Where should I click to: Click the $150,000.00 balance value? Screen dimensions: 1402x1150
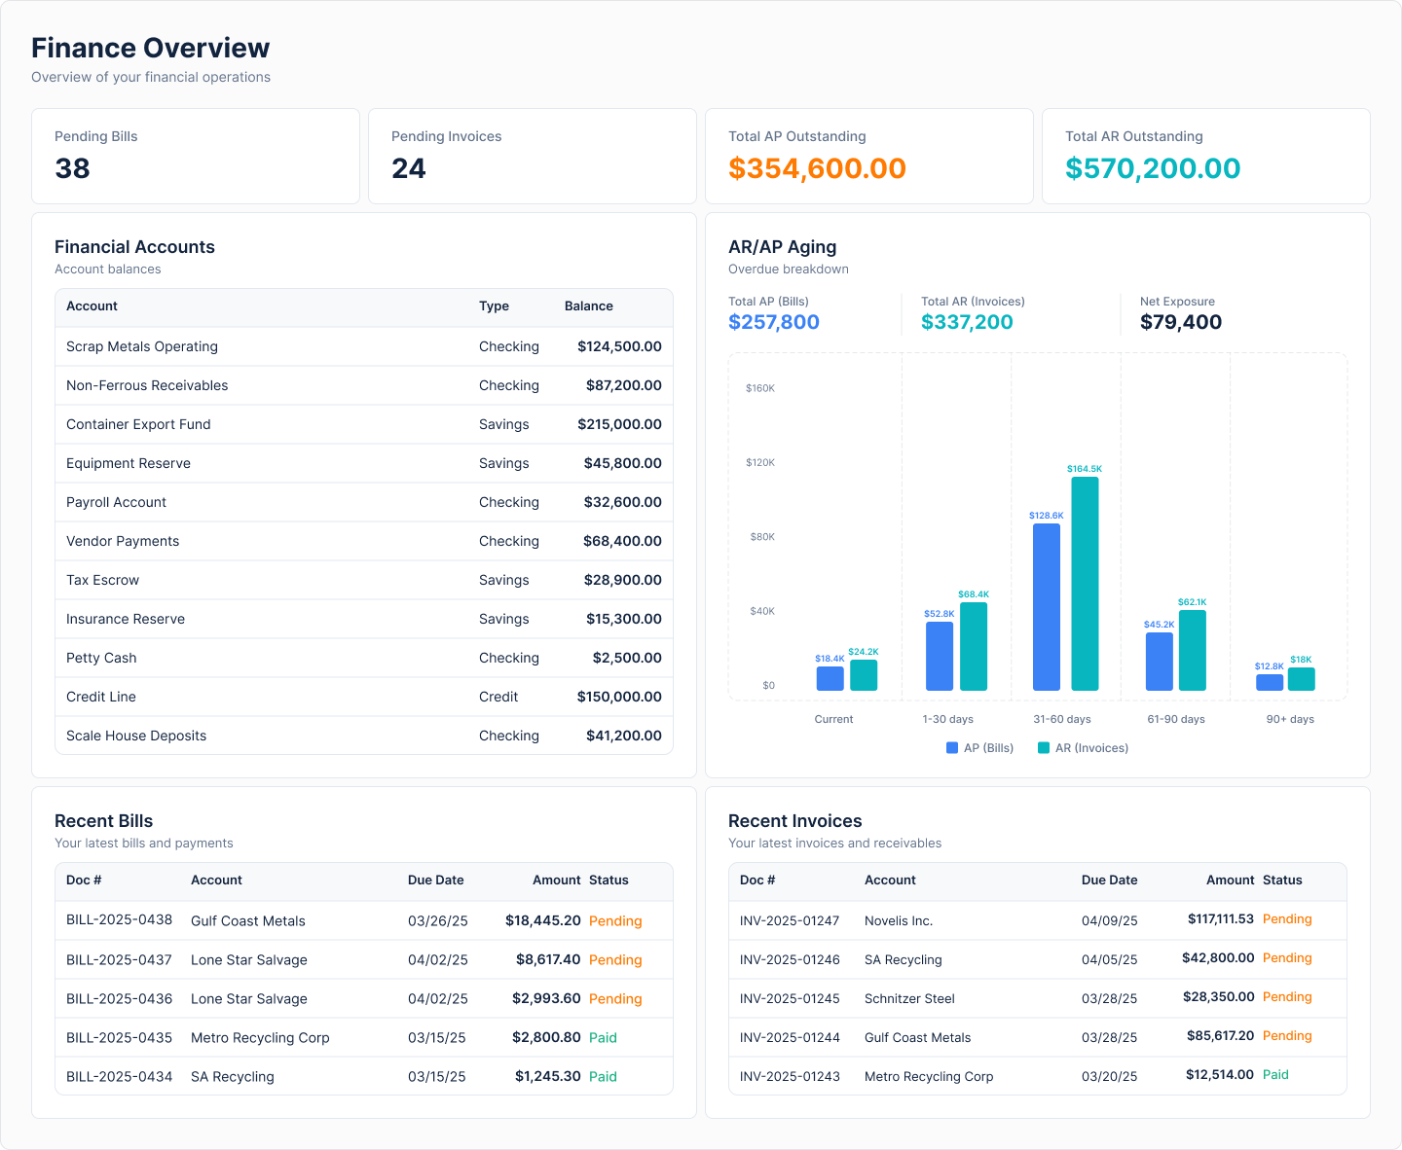(619, 697)
